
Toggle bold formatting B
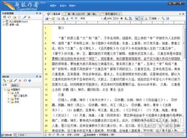coord(122,19)
